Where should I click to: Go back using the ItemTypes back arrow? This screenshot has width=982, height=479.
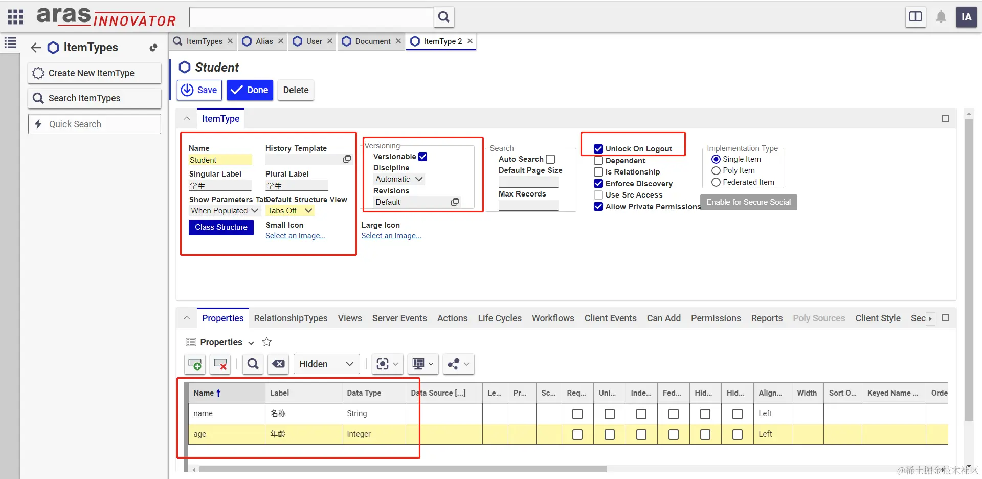[x=36, y=48]
